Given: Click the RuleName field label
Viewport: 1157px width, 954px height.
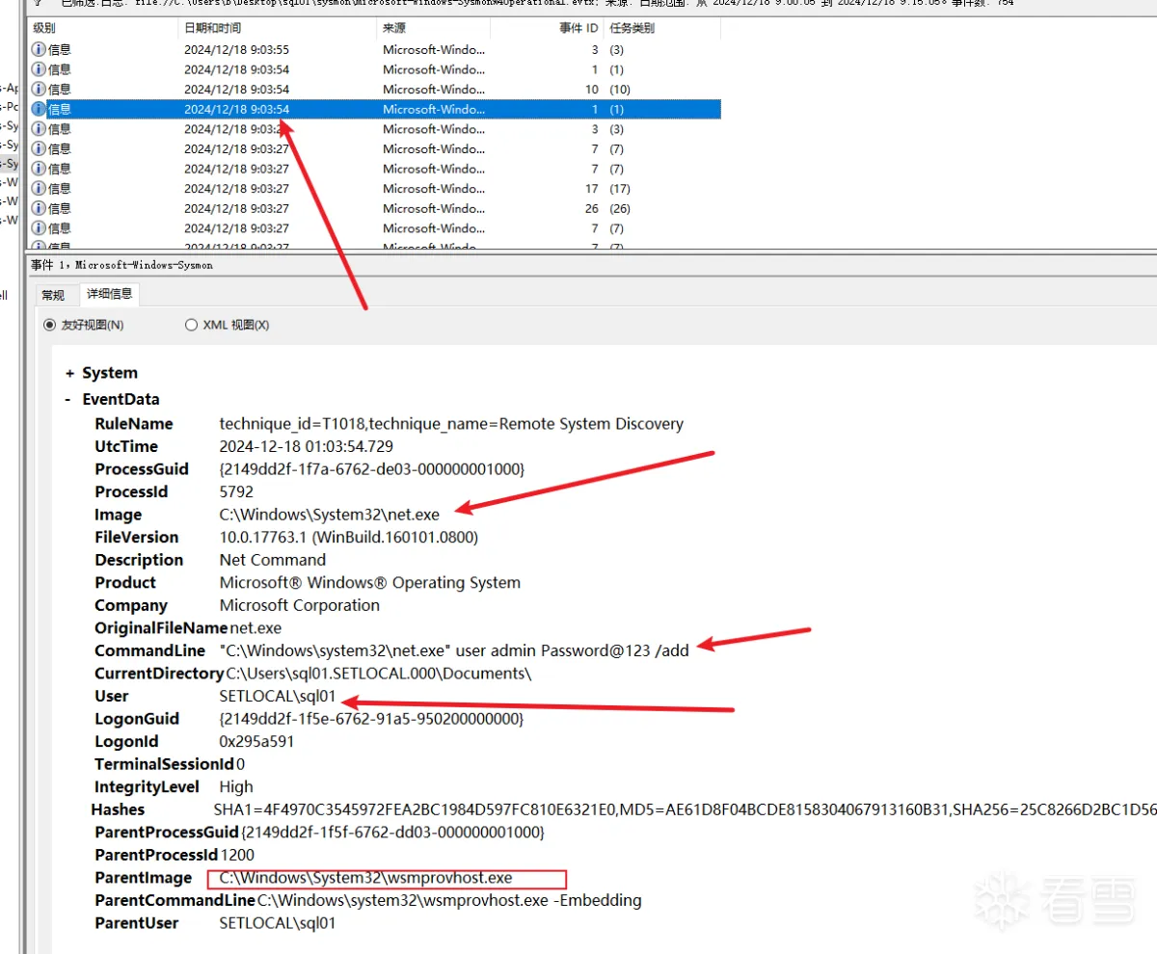Looking at the screenshot, I should (134, 424).
